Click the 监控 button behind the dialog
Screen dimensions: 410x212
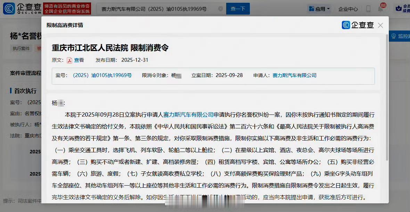click(400, 36)
